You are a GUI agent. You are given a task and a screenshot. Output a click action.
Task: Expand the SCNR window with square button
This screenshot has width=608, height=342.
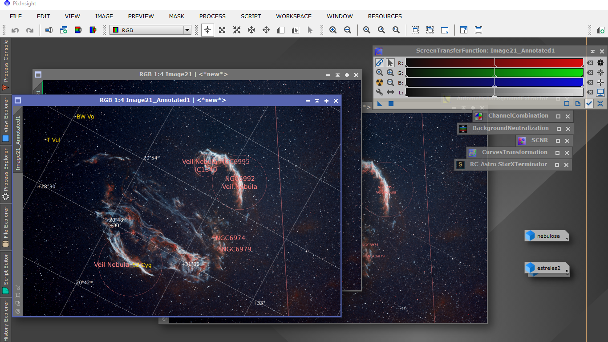click(x=558, y=141)
